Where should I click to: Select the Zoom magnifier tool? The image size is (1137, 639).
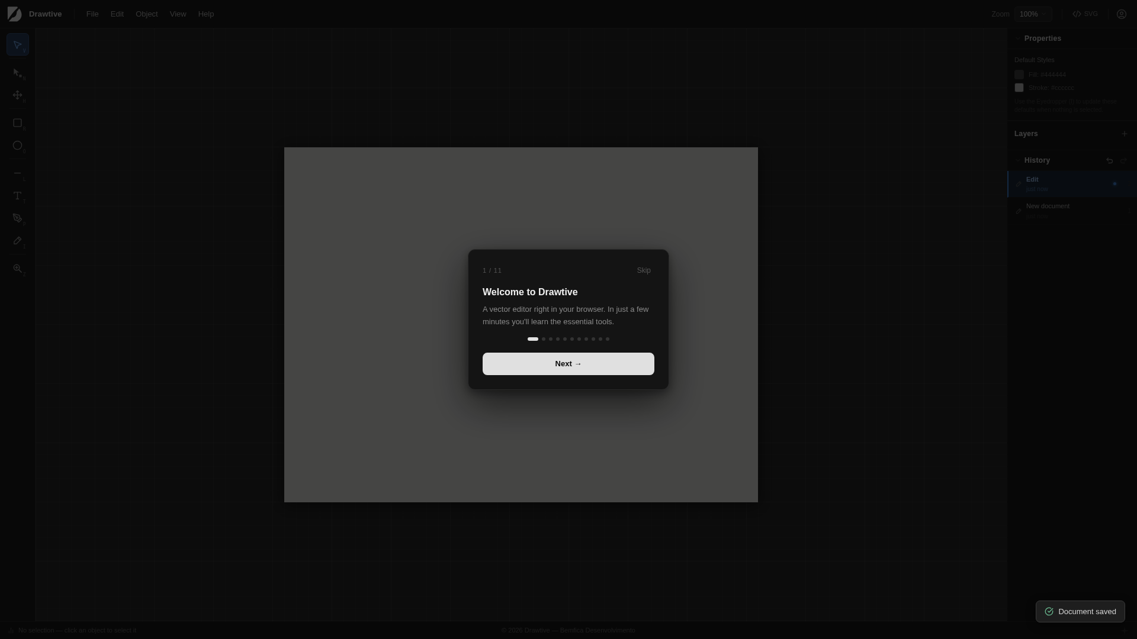coord(18,269)
